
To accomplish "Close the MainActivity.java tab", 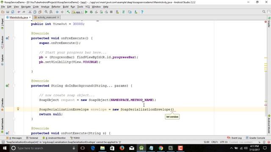I will [30, 17].
